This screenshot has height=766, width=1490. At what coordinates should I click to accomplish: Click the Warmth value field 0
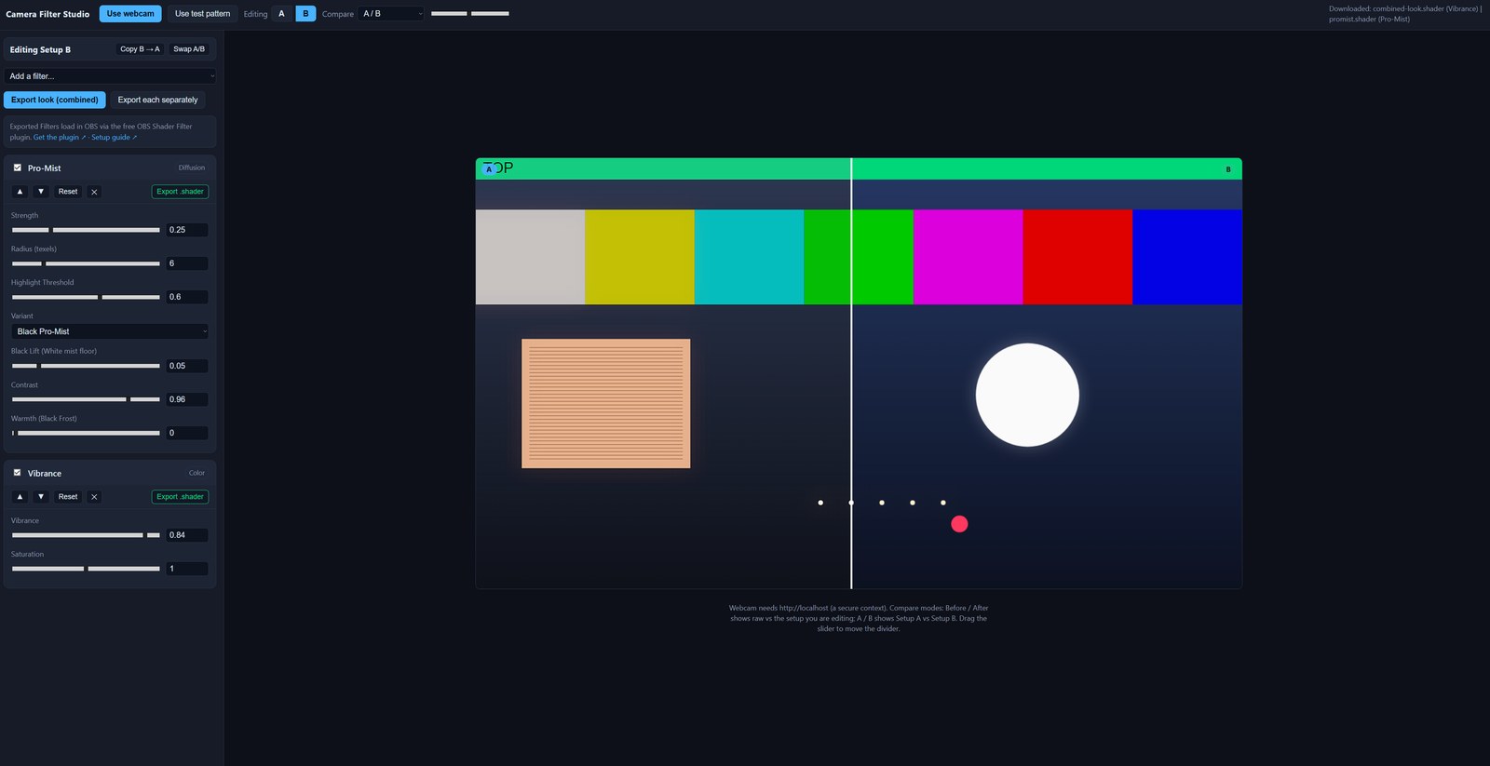pyautogui.click(x=187, y=433)
